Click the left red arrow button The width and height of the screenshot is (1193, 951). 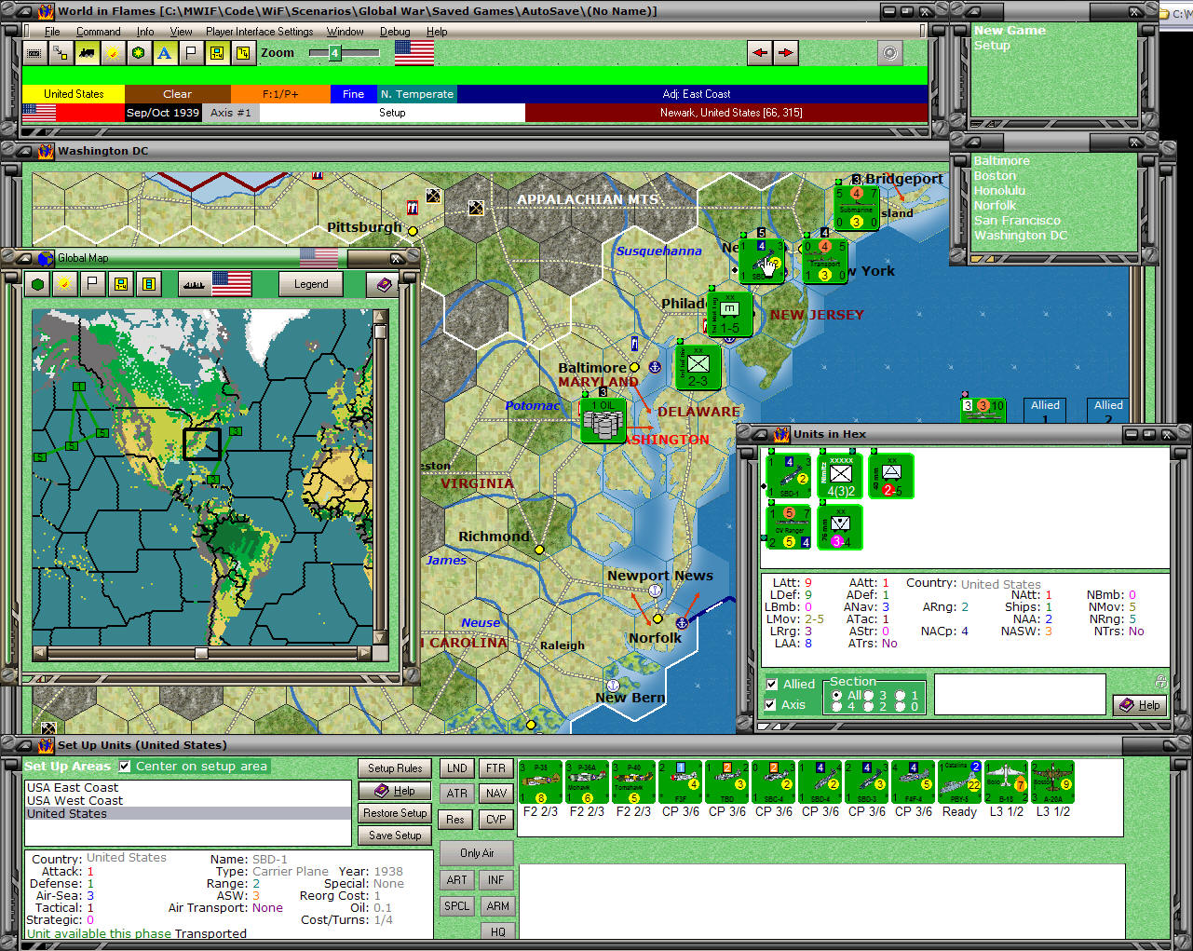click(x=760, y=53)
